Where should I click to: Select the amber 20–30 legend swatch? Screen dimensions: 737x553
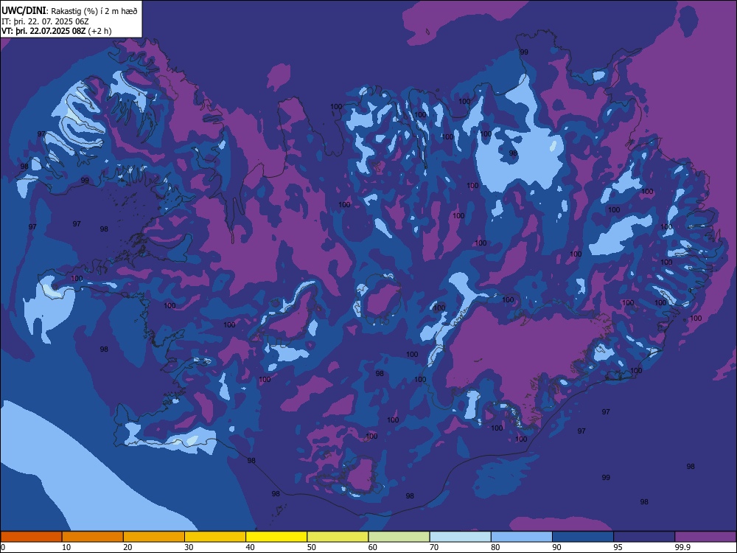pos(154,537)
